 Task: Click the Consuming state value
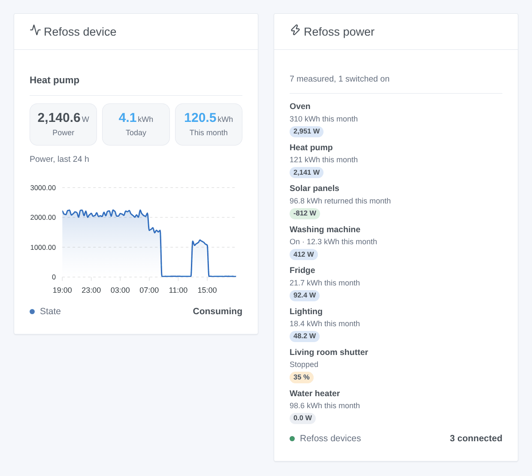(x=218, y=311)
